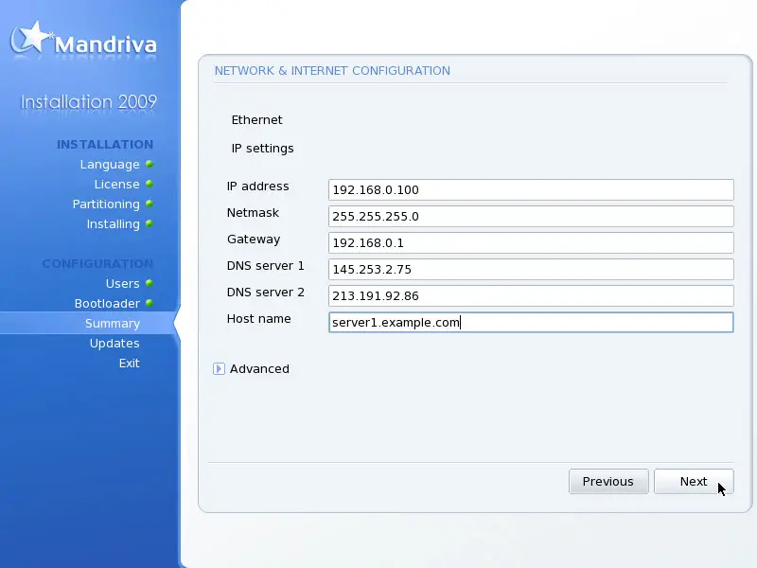Viewport: 757px width, 568px height.
Task: Select the Netmask input field
Action: tap(531, 217)
